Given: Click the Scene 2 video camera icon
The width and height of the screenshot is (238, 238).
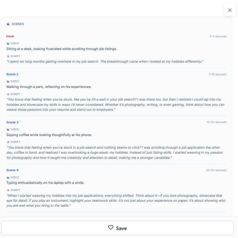Looking at the screenshot, I should coord(8,81).
